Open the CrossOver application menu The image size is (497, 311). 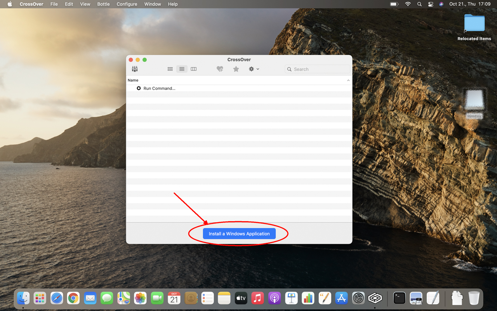click(x=31, y=4)
